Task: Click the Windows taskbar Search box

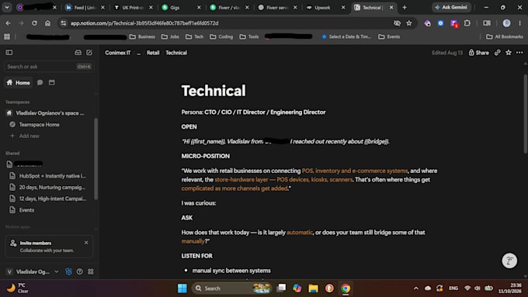Action: pos(231,288)
